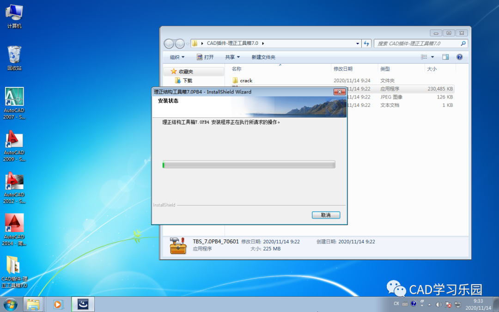Click 新建文件夹 in the Explorer toolbar
This screenshot has width=499, height=312.
[263, 57]
